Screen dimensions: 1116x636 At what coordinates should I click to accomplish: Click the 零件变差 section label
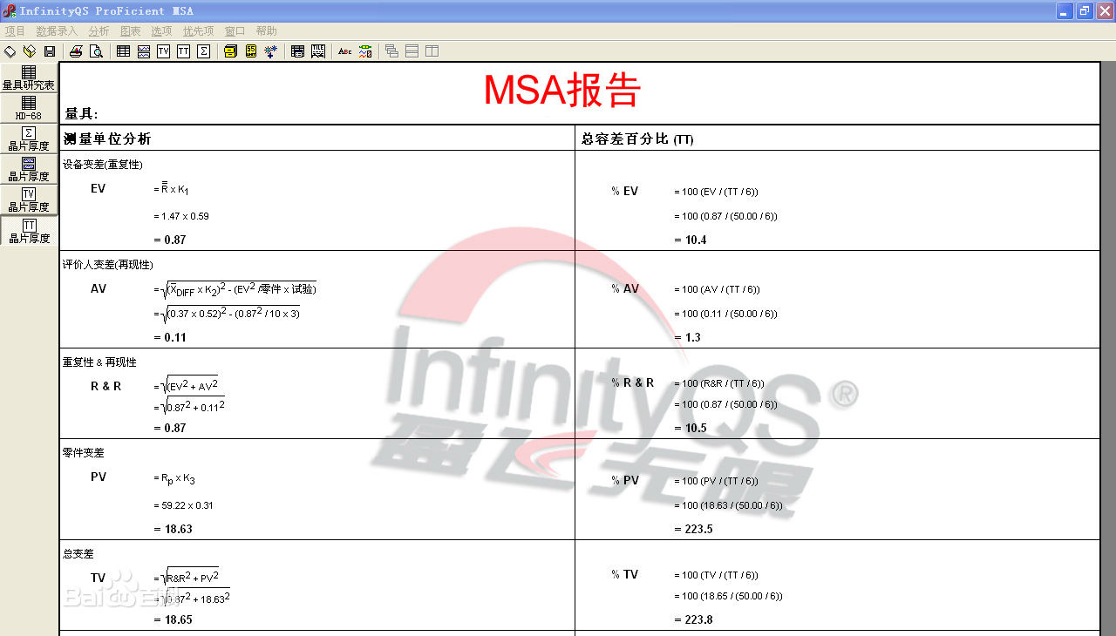83,453
